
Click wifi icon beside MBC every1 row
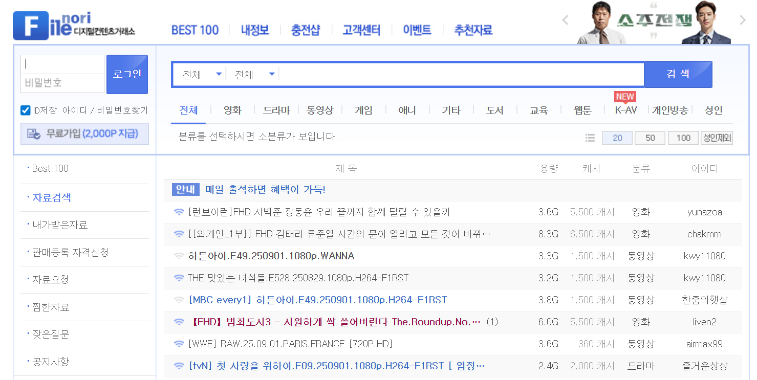tap(179, 300)
